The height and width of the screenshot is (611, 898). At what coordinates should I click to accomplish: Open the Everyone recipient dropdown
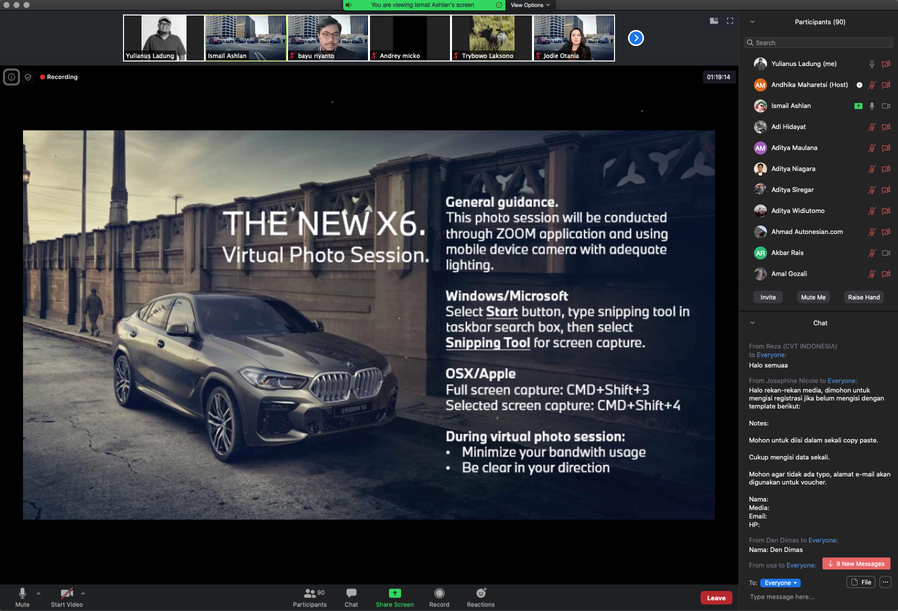[780, 583]
